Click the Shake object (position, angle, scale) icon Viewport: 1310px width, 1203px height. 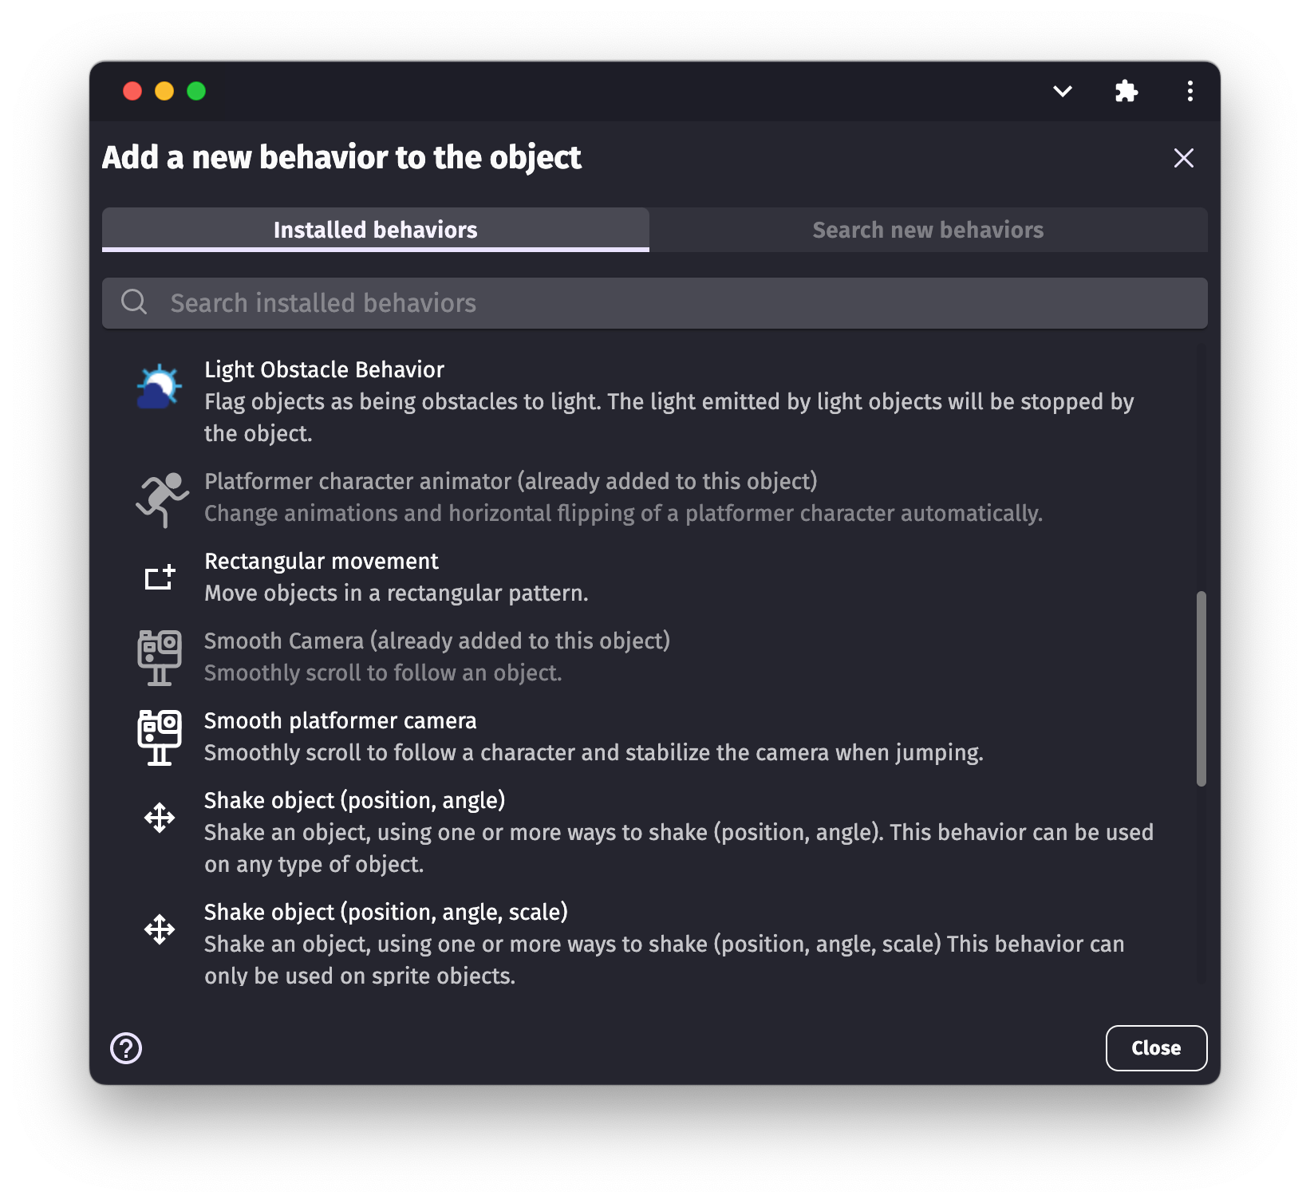[160, 929]
